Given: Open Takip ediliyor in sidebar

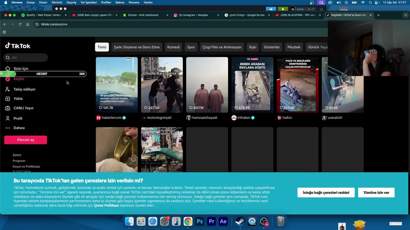Looking at the screenshot, I should tap(20, 89).
